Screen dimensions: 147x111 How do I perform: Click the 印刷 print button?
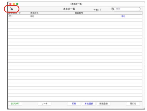click(x=74, y=104)
